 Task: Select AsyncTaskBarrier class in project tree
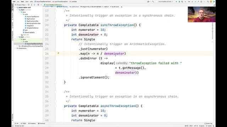pyautogui.click(x=33, y=17)
